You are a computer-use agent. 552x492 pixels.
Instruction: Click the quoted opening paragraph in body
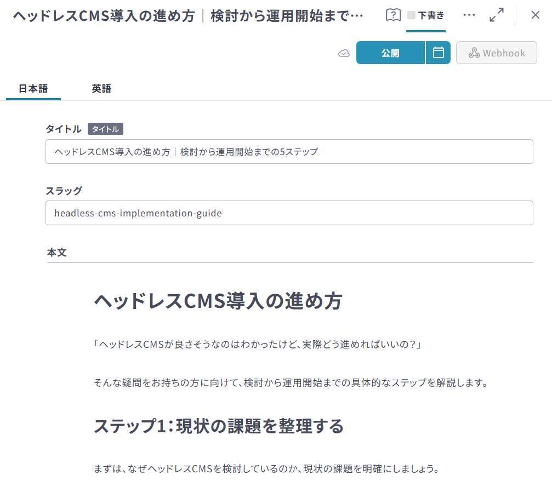pyautogui.click(x=257, y=345)
